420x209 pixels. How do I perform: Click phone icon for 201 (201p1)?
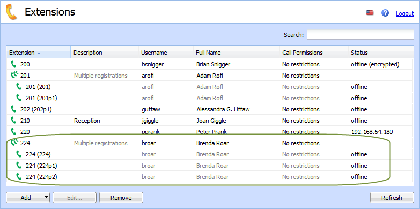19,98
